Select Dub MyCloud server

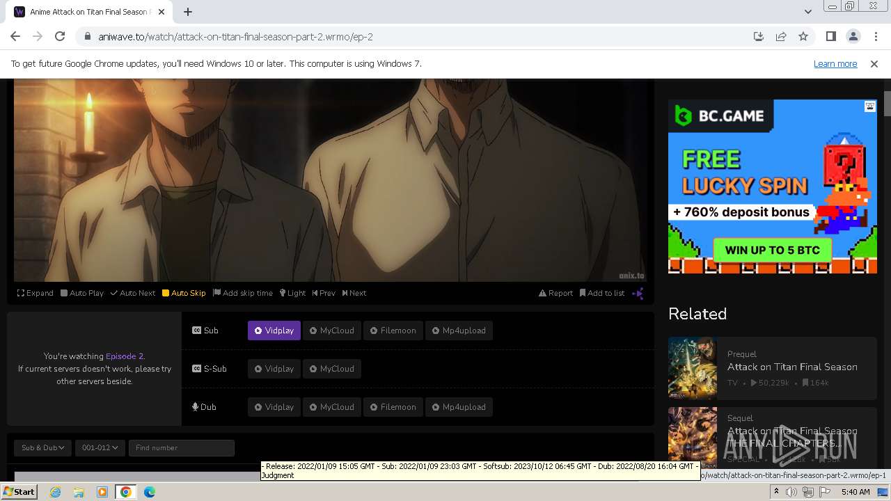pos(332,407)
